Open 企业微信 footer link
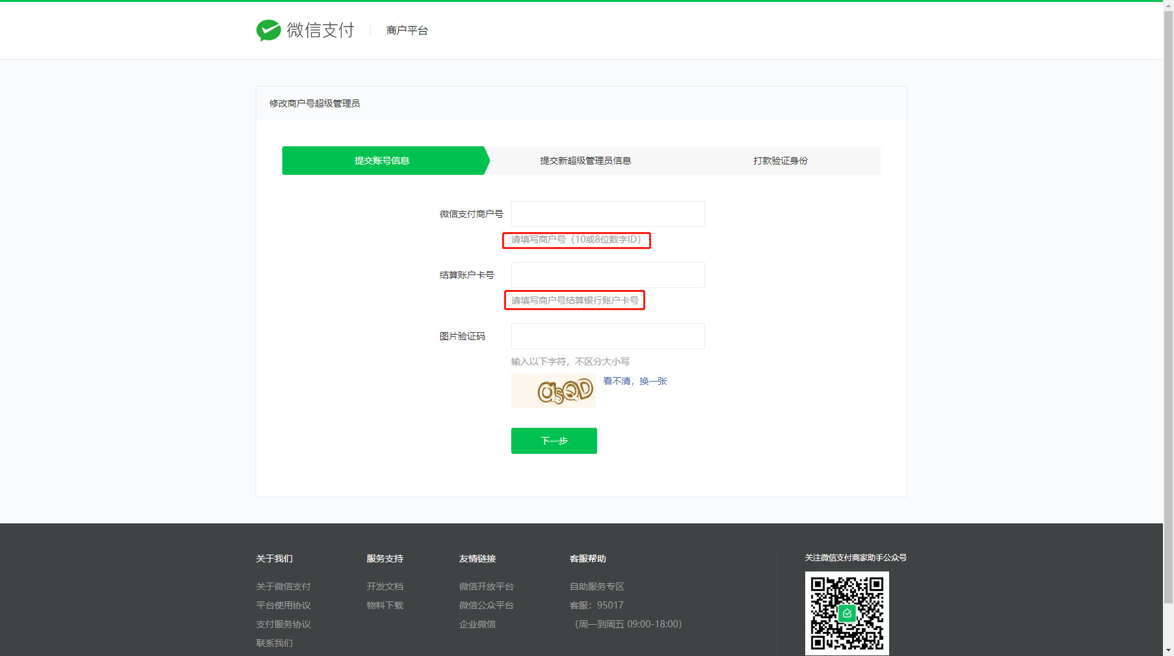This screenshot has height=656, width=1174. [477, 624]
